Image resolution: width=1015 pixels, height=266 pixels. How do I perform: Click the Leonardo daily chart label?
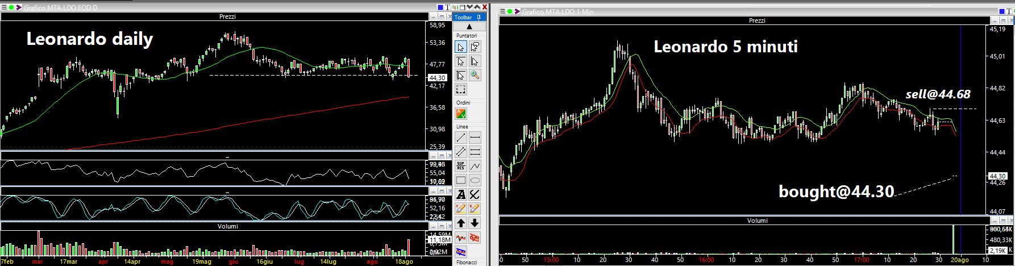(90, 39)
